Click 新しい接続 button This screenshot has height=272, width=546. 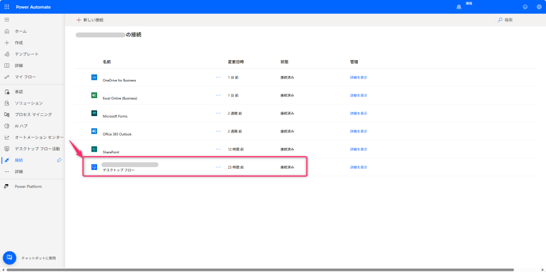90,20
